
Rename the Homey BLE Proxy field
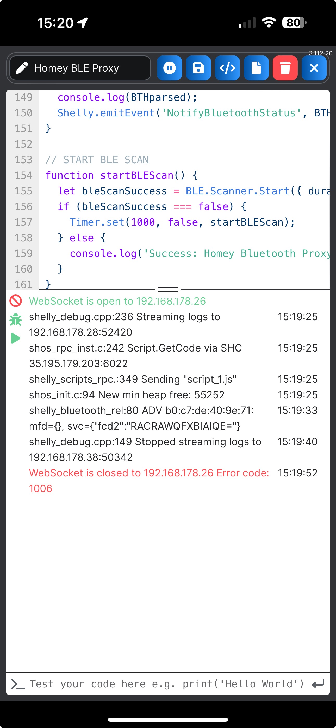[85, 68]
